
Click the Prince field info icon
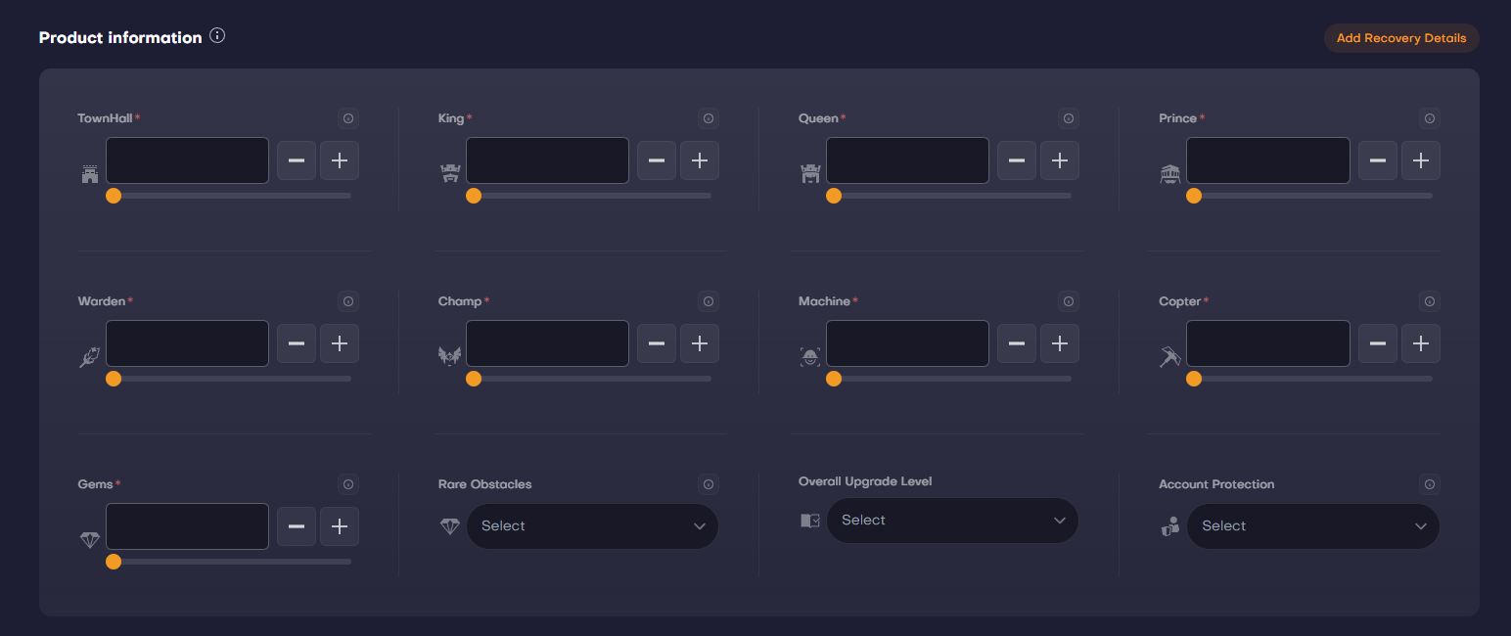[1430, 118]
